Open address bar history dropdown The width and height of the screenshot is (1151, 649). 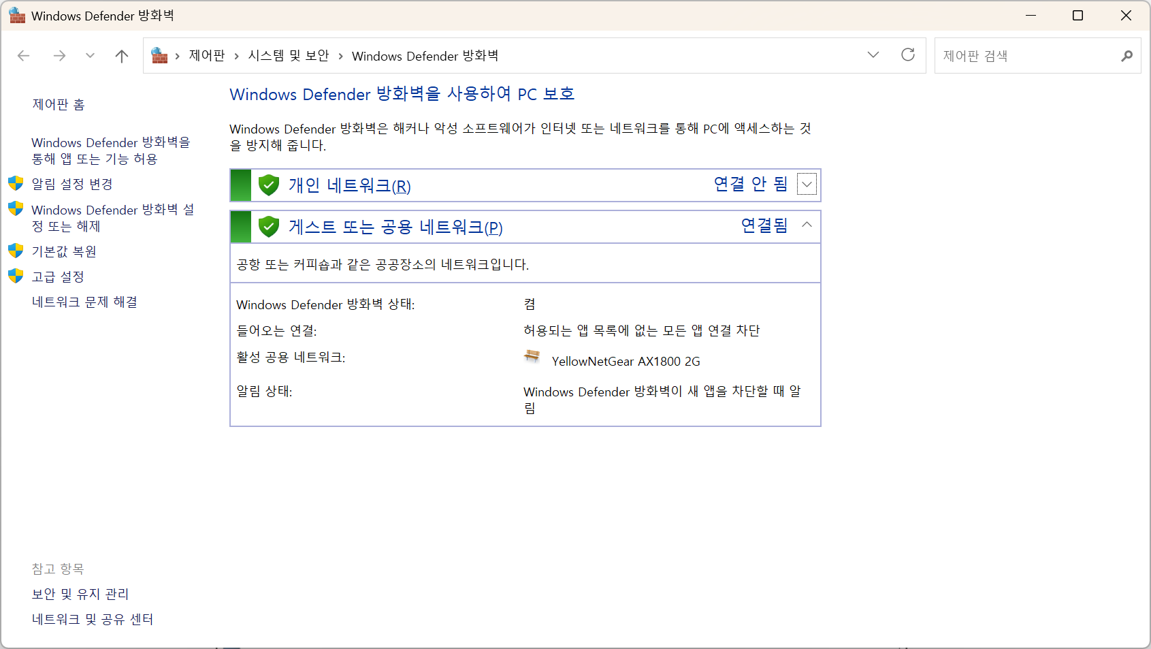(873, 55)
